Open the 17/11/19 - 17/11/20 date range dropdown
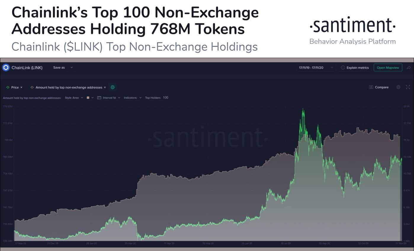The height and width of the screenshot is (251, 414). coord(316,68)
